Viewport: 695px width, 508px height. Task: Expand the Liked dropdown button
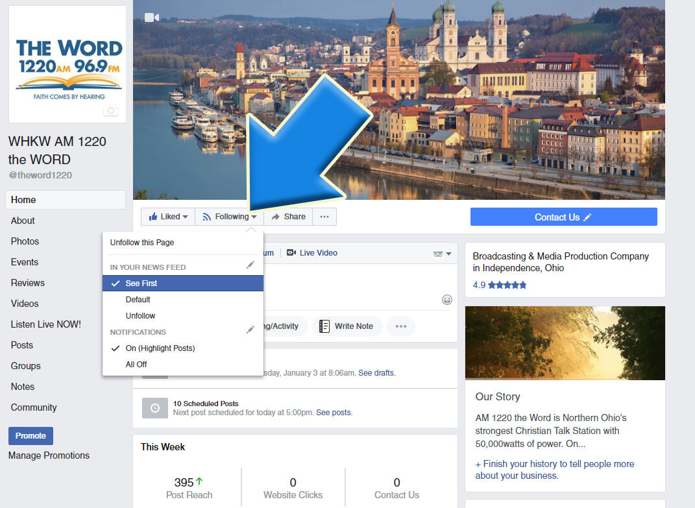[x=168, y=217]
